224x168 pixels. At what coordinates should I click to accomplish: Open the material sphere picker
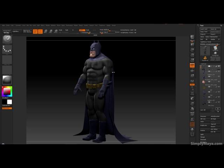coord(7,79)
